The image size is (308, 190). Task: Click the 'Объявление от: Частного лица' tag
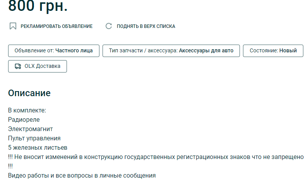[x=53, y=51]
